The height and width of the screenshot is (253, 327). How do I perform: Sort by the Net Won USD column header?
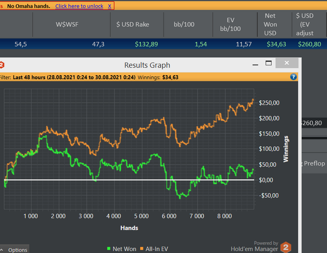tap(270, 24)
